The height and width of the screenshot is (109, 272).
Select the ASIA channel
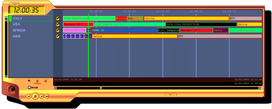point(17,36)
